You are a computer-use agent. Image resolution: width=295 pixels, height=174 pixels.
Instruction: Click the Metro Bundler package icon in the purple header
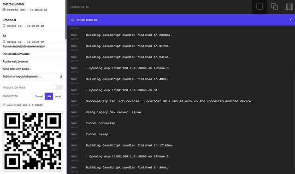click(72, 20)
